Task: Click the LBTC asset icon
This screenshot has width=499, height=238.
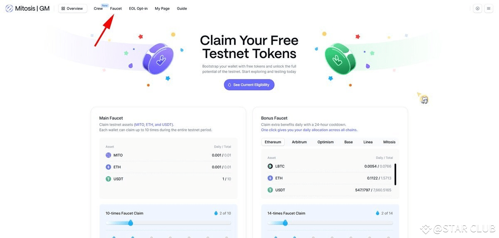Action: point(270,166)
